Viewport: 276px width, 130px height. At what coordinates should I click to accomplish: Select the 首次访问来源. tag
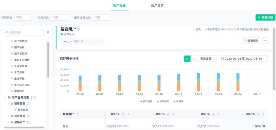click(22, 85)
